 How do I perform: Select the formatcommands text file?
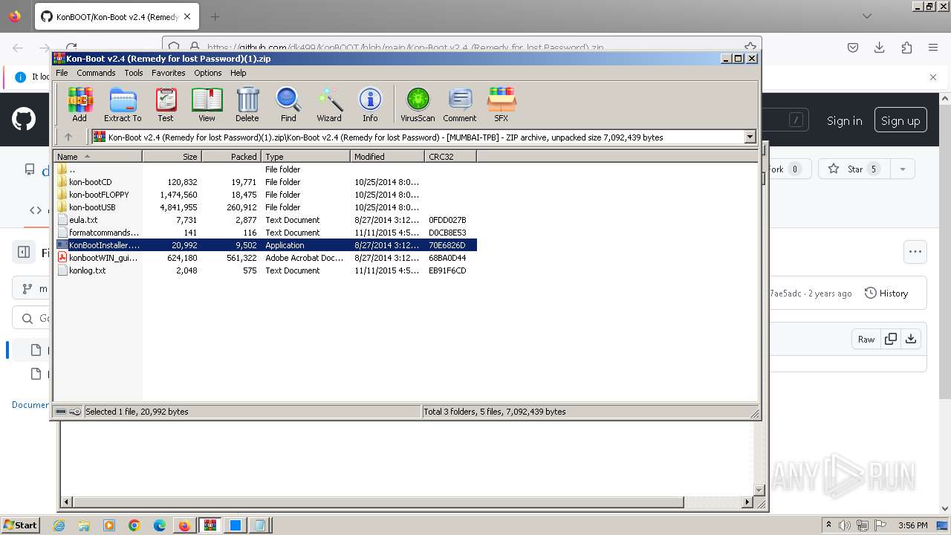coord(265,233)
